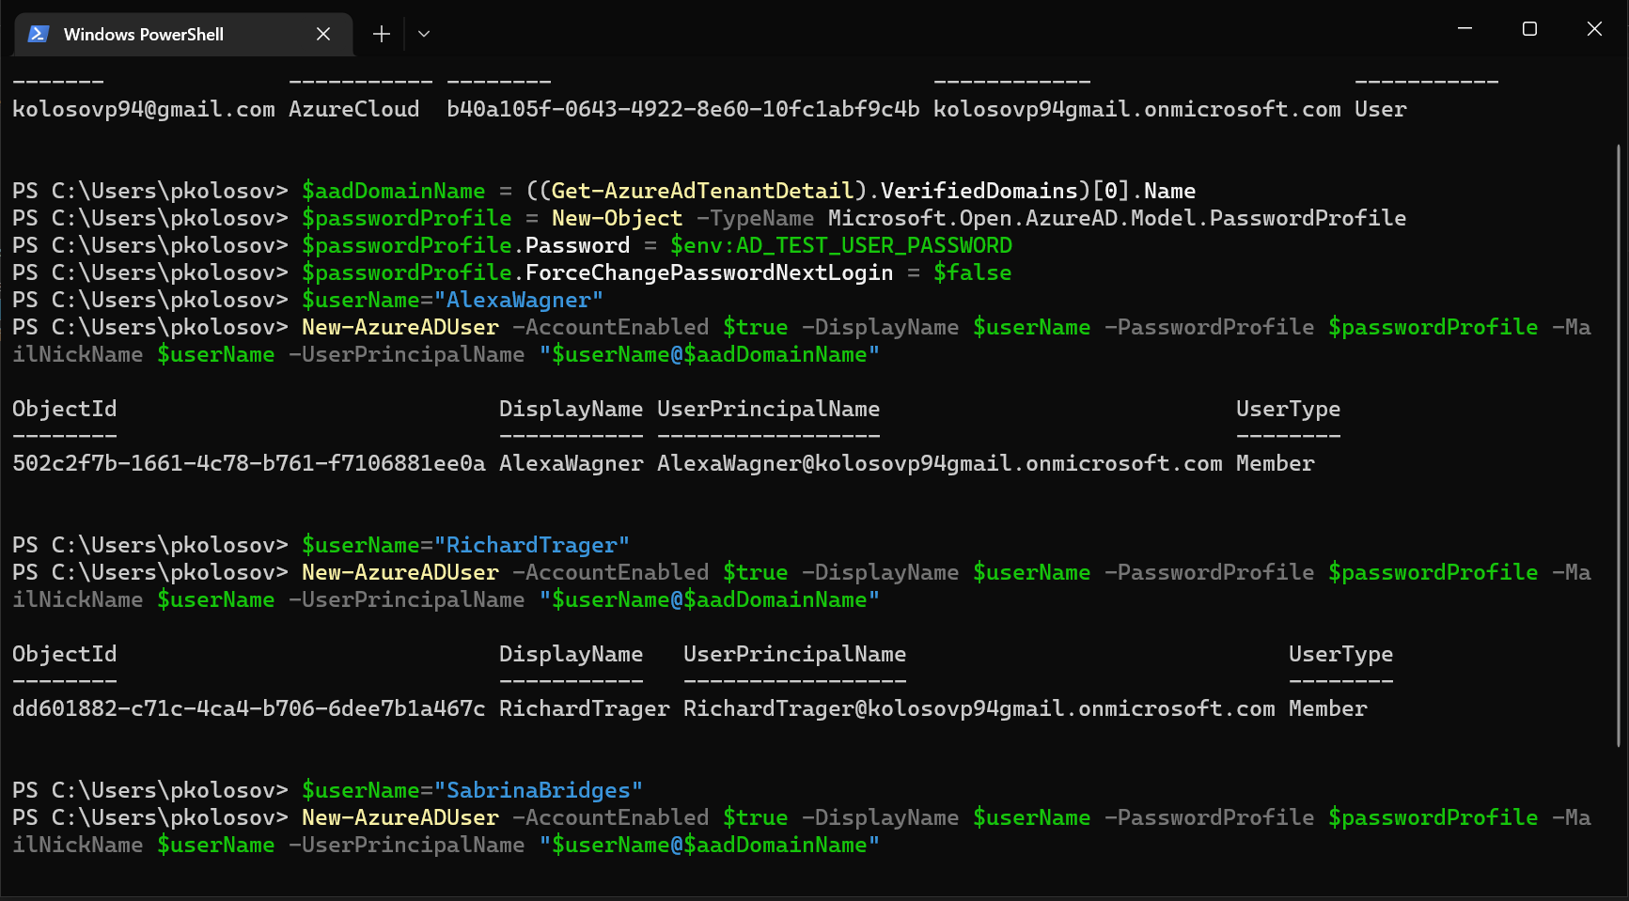Viewport: 1629px width, 901px height.
Task: Click the vertical scrollbar thumb
Action: (1619, 445)
